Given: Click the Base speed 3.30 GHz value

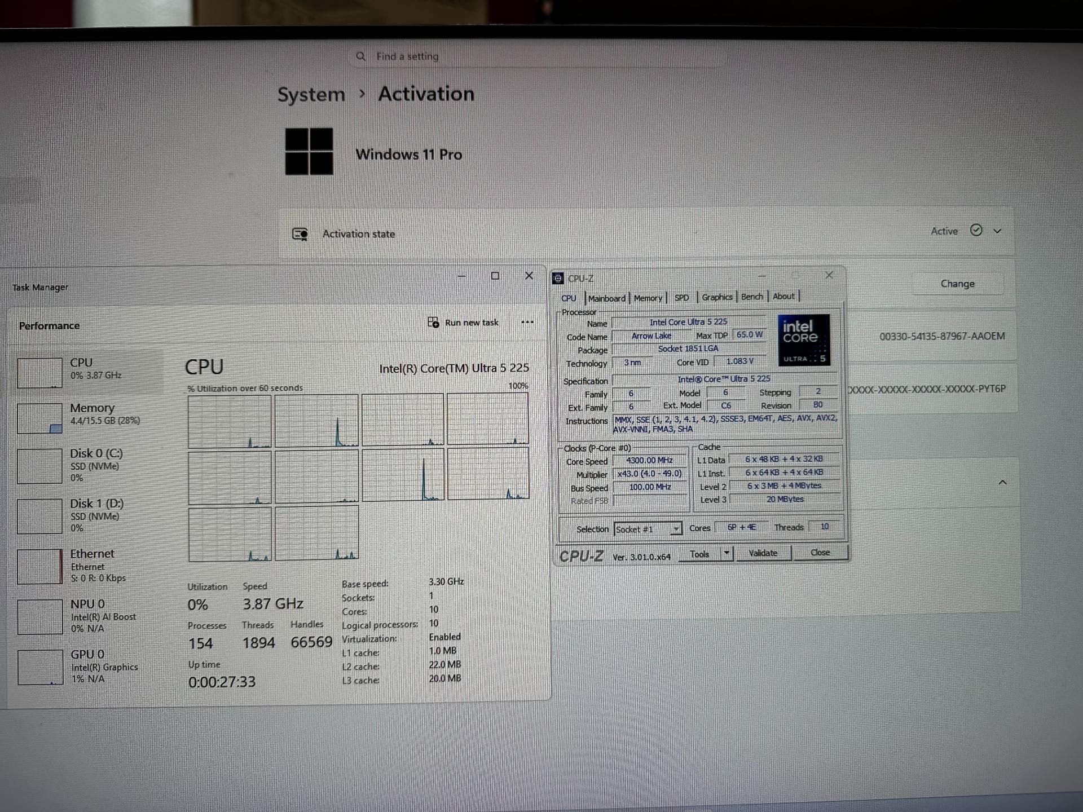Looking at the screenshot, I should [x=446, y=581].
